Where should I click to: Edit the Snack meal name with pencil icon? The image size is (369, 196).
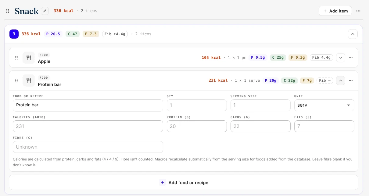pos(45,11)
